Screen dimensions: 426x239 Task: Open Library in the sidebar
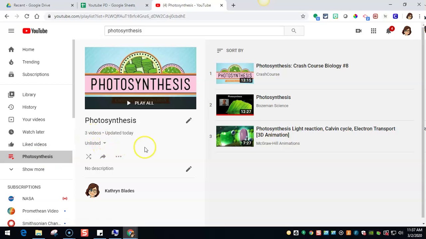click(x=36, y=95)
